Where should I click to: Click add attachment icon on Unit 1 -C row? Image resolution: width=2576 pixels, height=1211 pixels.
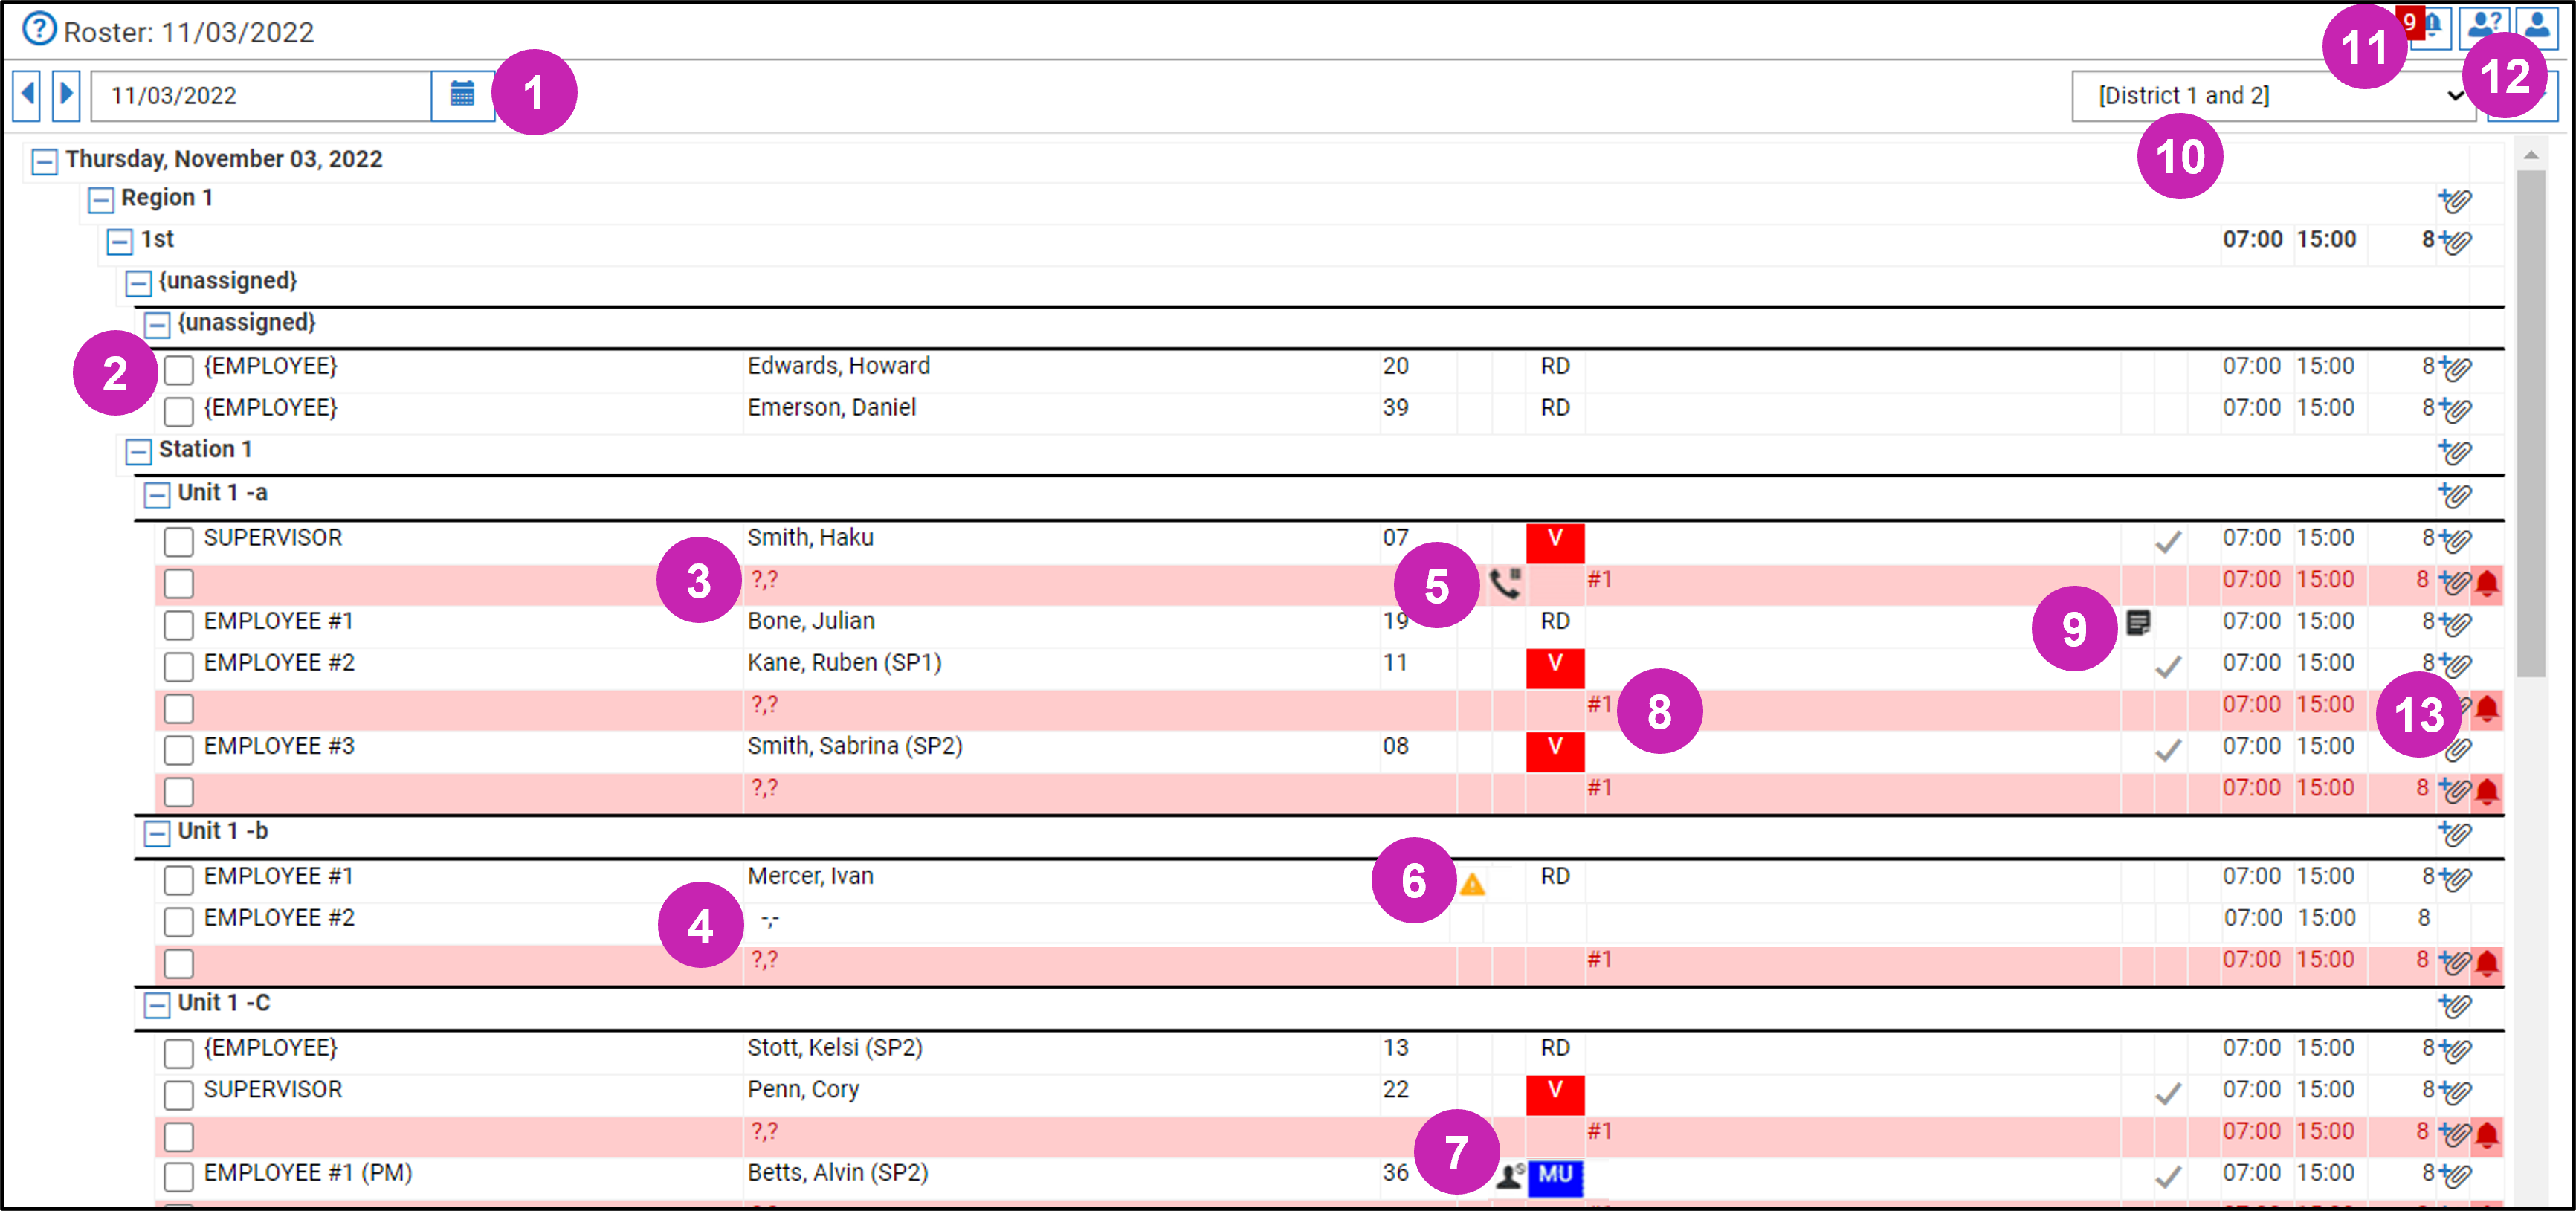click(2454, 1004)
